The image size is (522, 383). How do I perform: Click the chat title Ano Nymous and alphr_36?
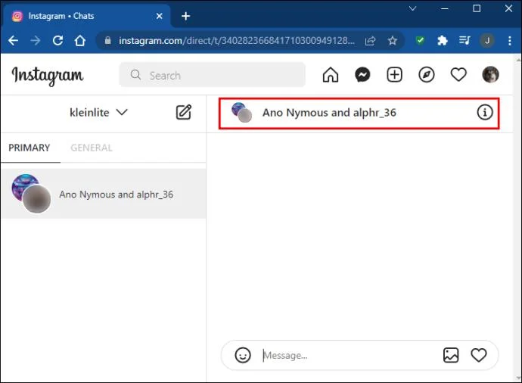coord(329,113)
